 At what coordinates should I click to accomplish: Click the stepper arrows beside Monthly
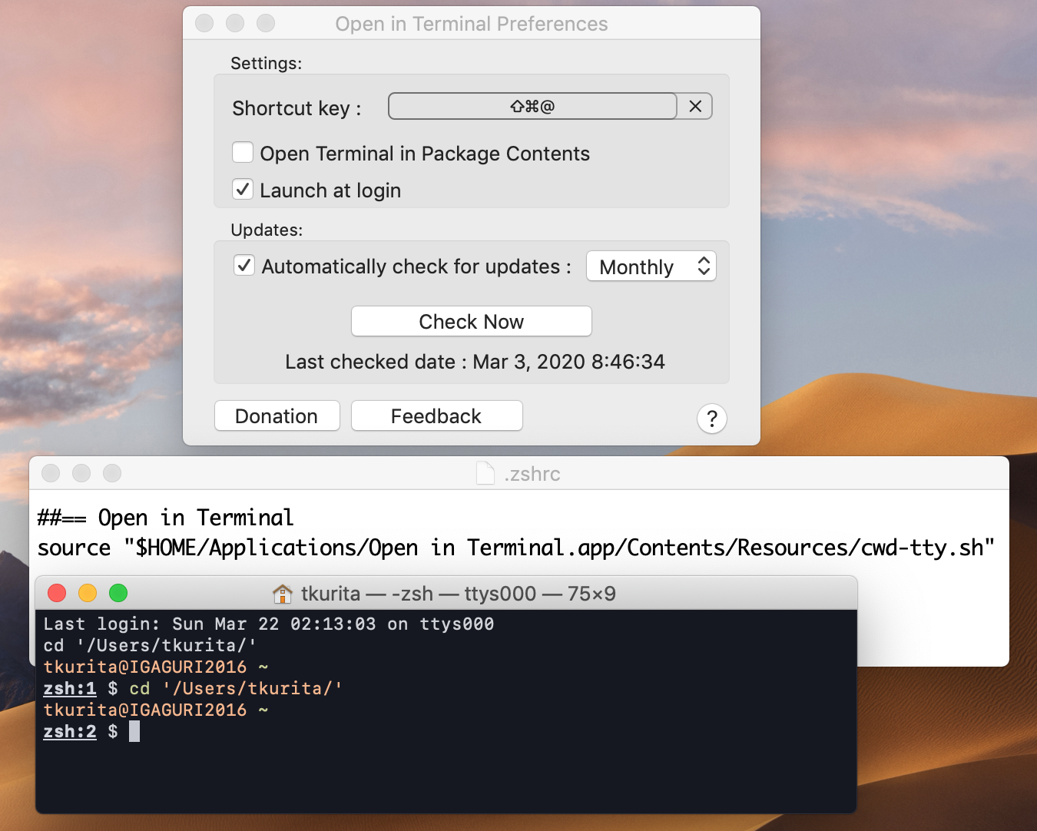(x=703, y=266)
